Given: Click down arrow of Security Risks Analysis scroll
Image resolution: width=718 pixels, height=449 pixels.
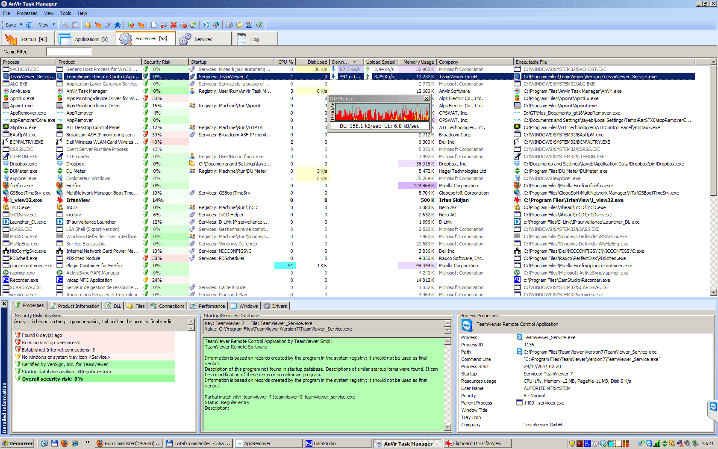Looking at the screenshot, I should point(191,328).
